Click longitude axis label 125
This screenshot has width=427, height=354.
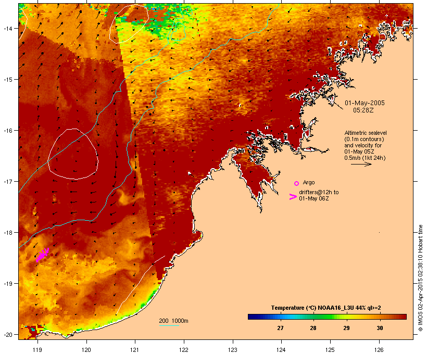click(x=330, y=350)
